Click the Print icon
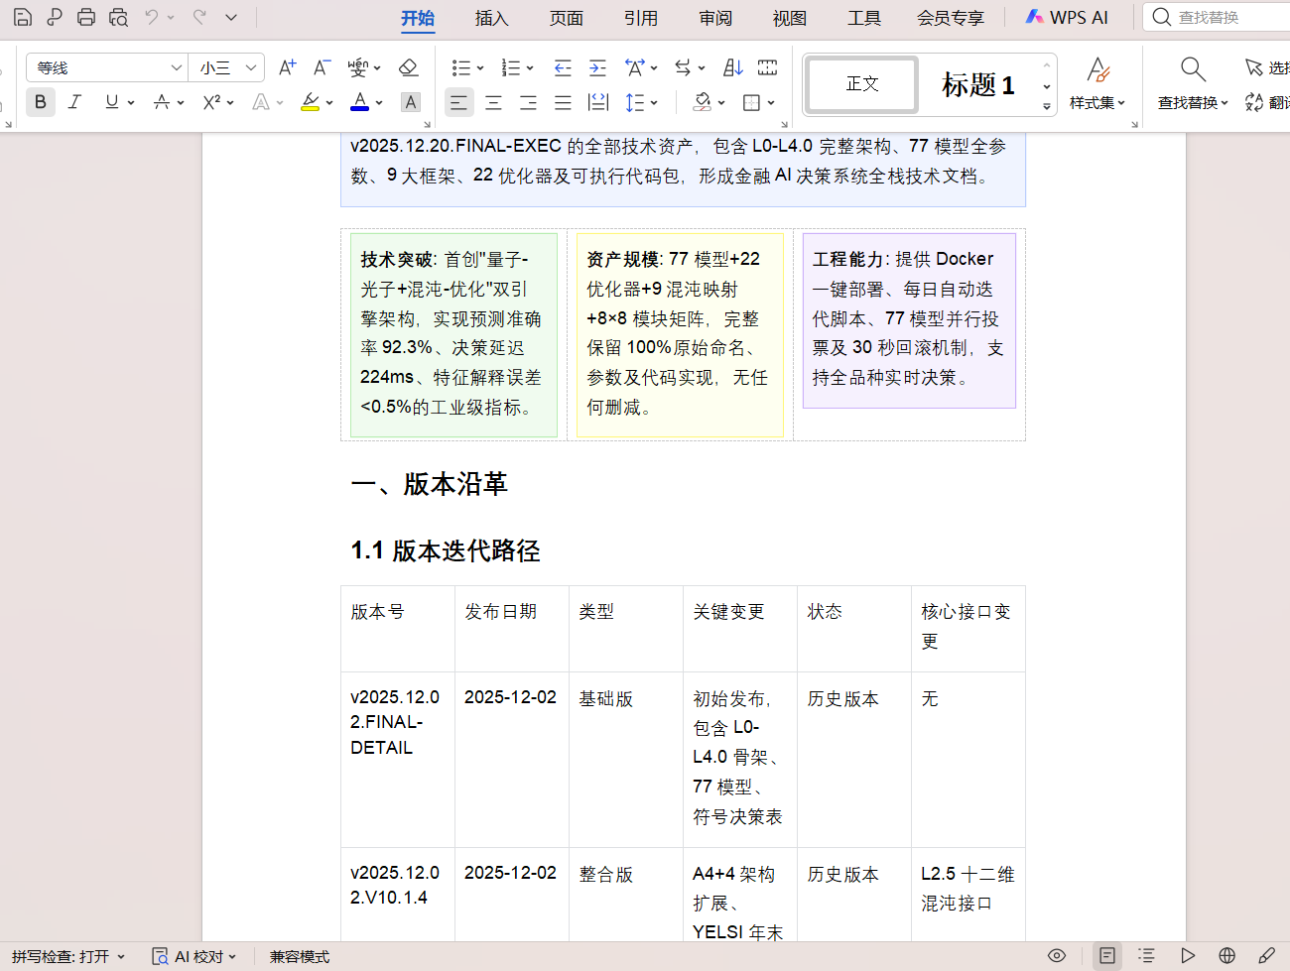This screenshot has width=1290, height=971. [x=86, y=17]
